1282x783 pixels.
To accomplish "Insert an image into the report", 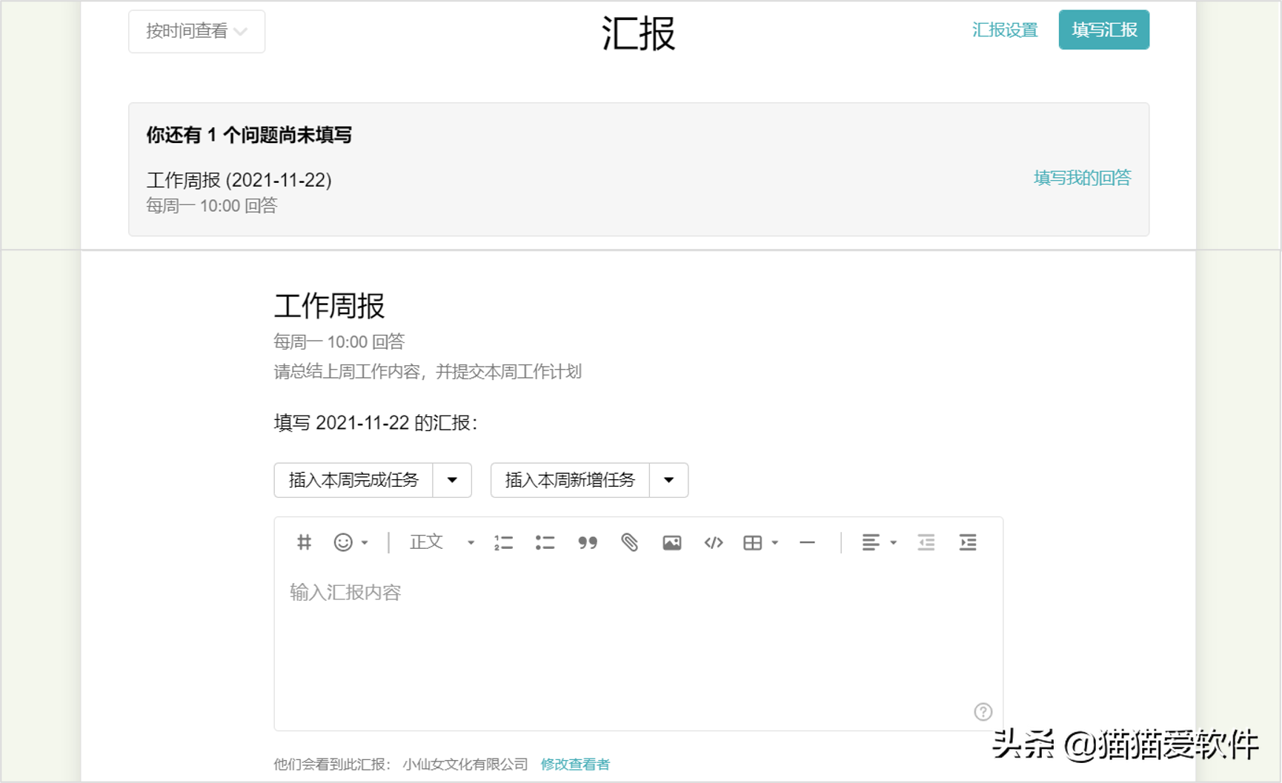I will tap(671, 542).
